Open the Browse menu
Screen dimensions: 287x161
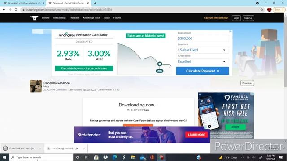(x=46, y=18)
